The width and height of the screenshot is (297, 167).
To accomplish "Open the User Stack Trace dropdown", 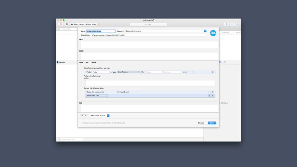I will (99, 115).
